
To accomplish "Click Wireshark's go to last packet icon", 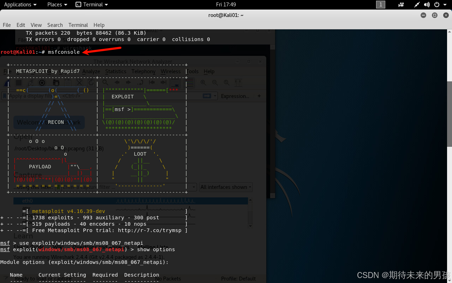I will pos(163,83).
